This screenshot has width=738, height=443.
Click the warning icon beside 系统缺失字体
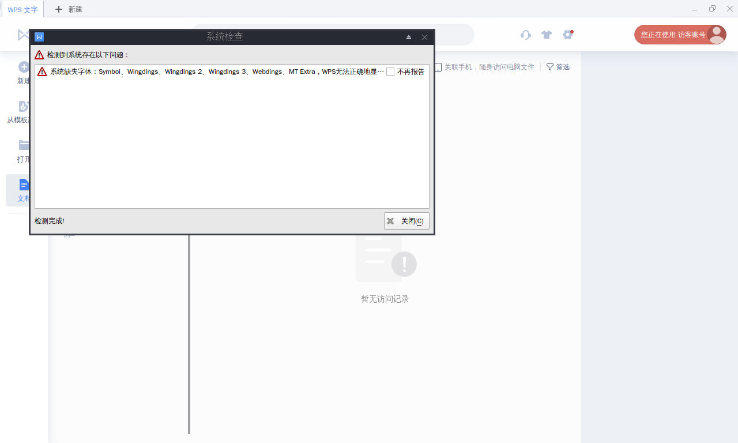pos(42,72)
